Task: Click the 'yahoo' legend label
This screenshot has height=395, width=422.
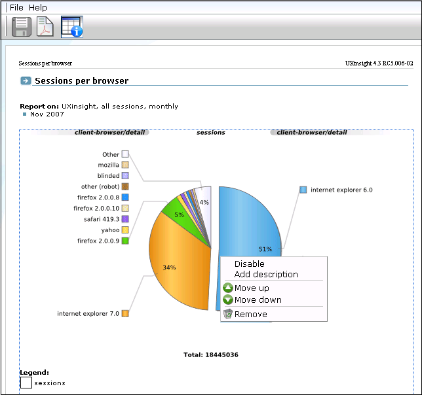Action: coord(110,230)
